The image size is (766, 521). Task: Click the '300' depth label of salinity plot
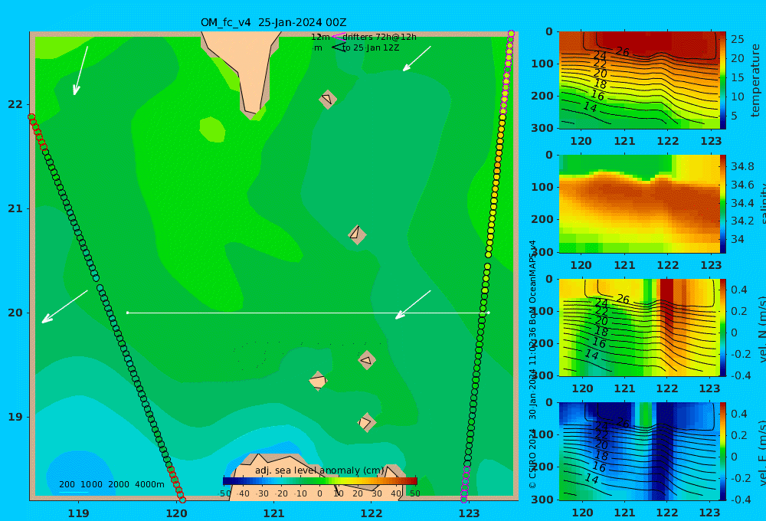point(542,252)
